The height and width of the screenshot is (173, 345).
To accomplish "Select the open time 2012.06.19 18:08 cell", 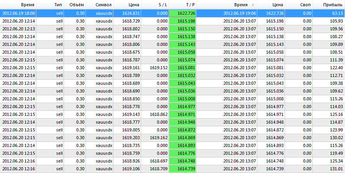I will tap(18, 13).
